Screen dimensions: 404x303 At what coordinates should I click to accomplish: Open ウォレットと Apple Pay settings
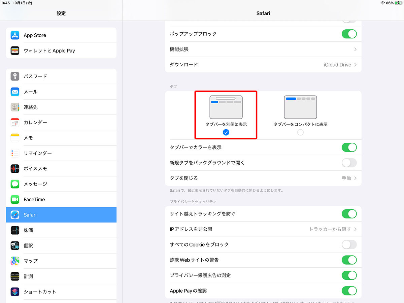click(x=61, y=50)
